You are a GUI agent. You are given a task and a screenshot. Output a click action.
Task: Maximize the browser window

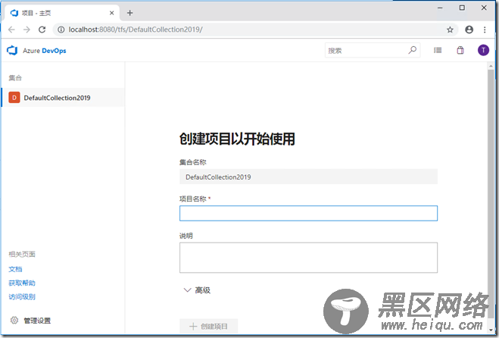click(x=462, y=8)
